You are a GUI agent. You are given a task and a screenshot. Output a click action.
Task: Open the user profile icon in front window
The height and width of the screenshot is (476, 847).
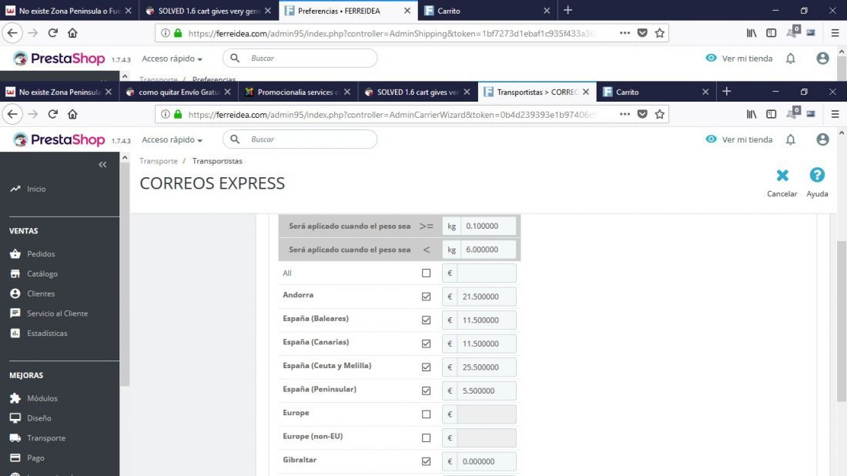tap(822, 139)
